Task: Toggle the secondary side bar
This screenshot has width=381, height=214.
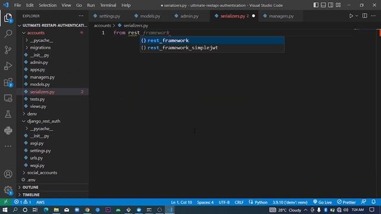Action: [x=331, y=5]
